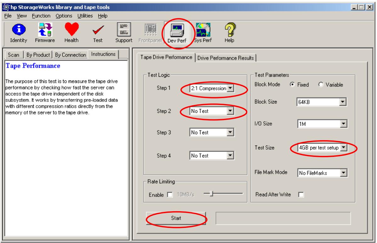Image resolution: width=377 pixels, height=243 pixels.
Task: Click the Start button
Action: (x=176, y=218)
